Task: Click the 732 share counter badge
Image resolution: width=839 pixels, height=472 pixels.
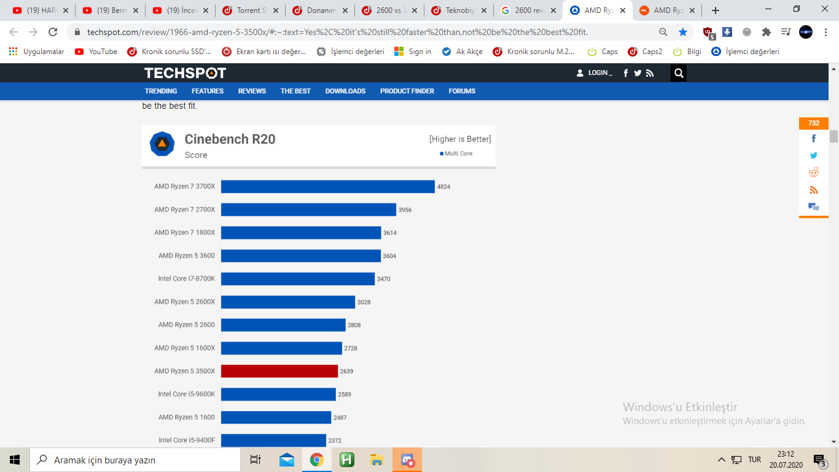Action: [814, 123]
